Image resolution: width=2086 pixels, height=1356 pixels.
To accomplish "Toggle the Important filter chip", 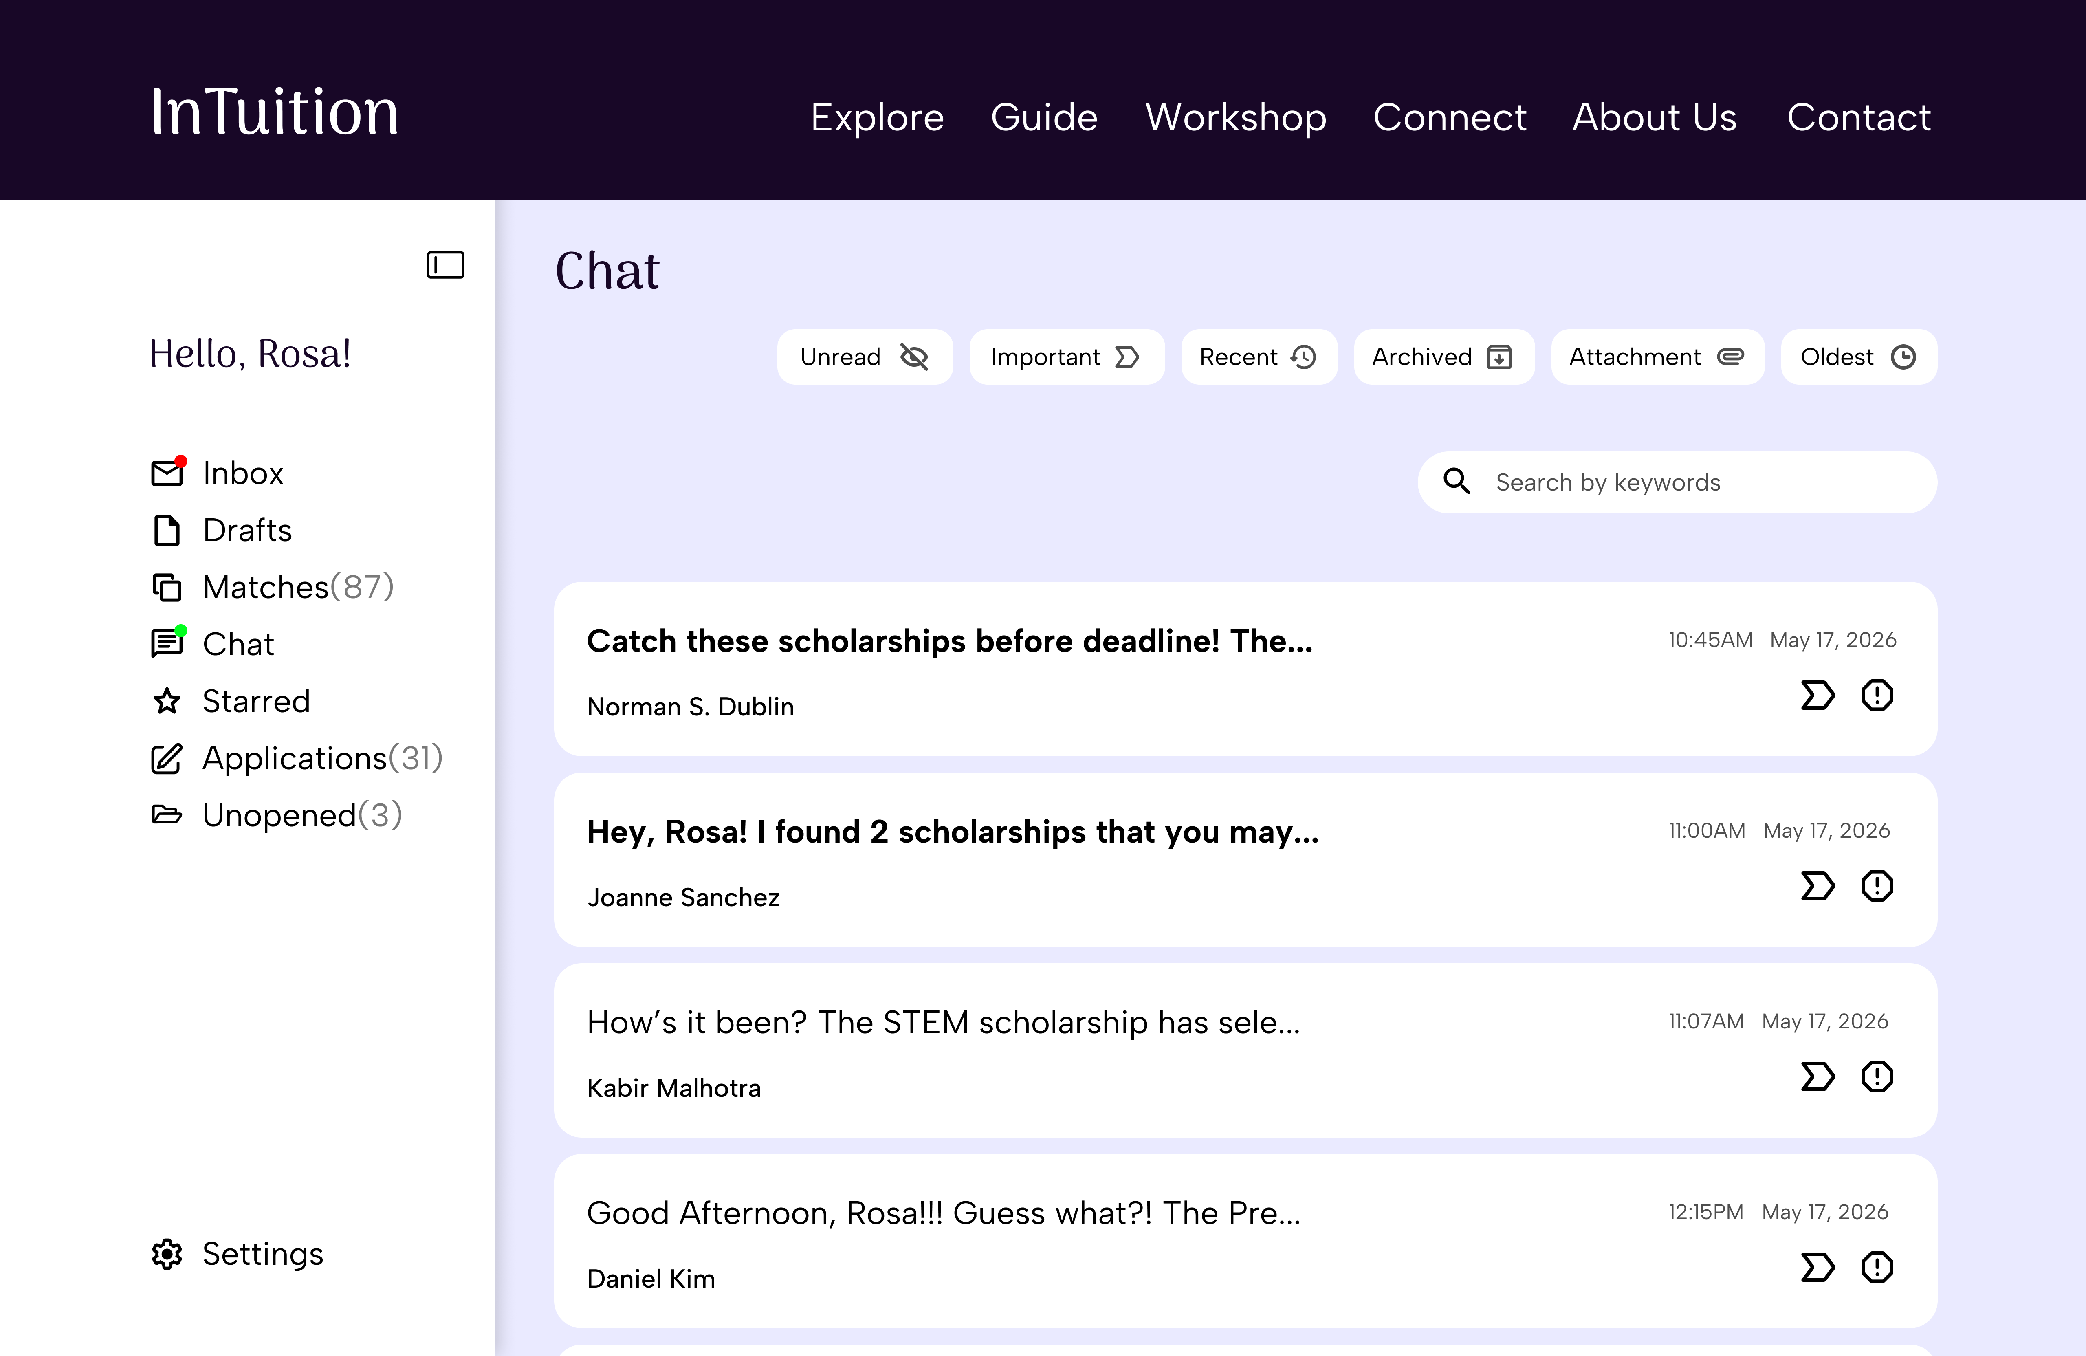I will [x=1067, y=357].
